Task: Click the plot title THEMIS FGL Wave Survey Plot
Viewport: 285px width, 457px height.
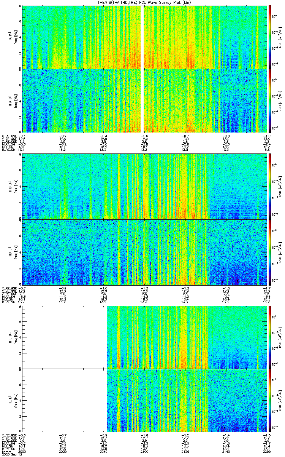Action: [x=144, y=2]
